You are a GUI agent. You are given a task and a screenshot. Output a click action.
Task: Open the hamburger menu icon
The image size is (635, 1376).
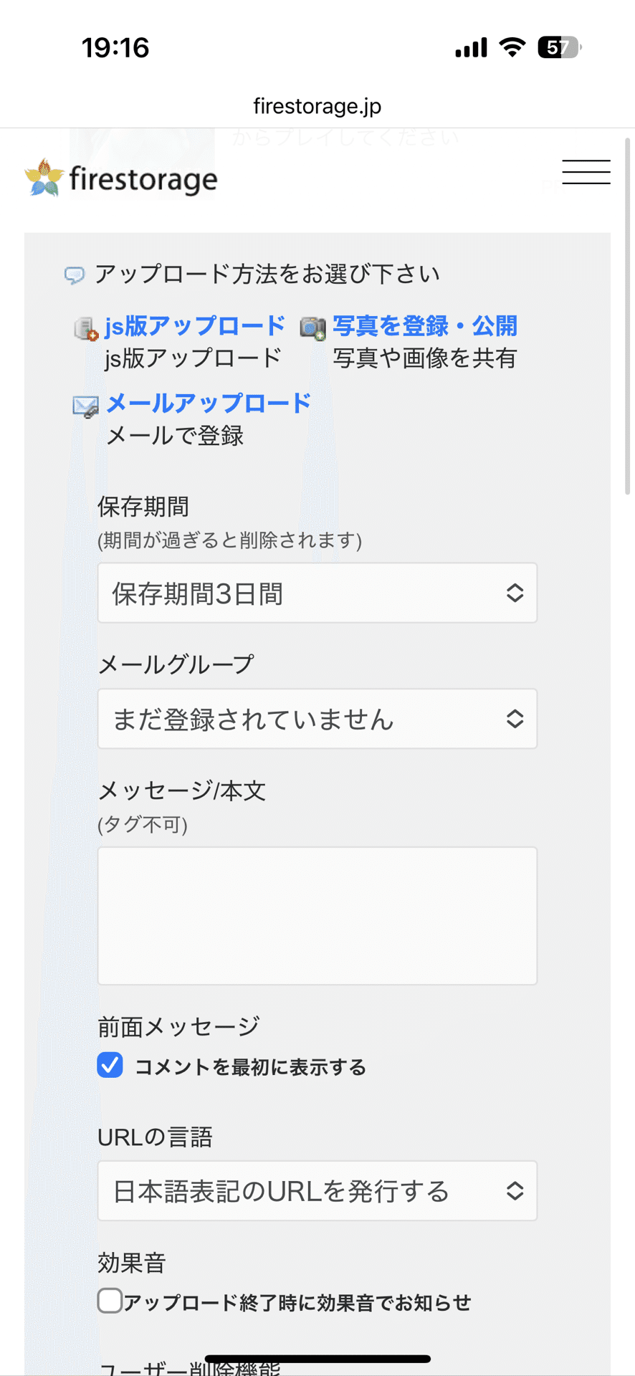click(x=586, y=172)
